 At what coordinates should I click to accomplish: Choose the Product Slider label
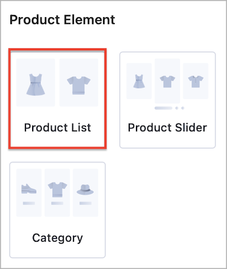click(168, 128)
